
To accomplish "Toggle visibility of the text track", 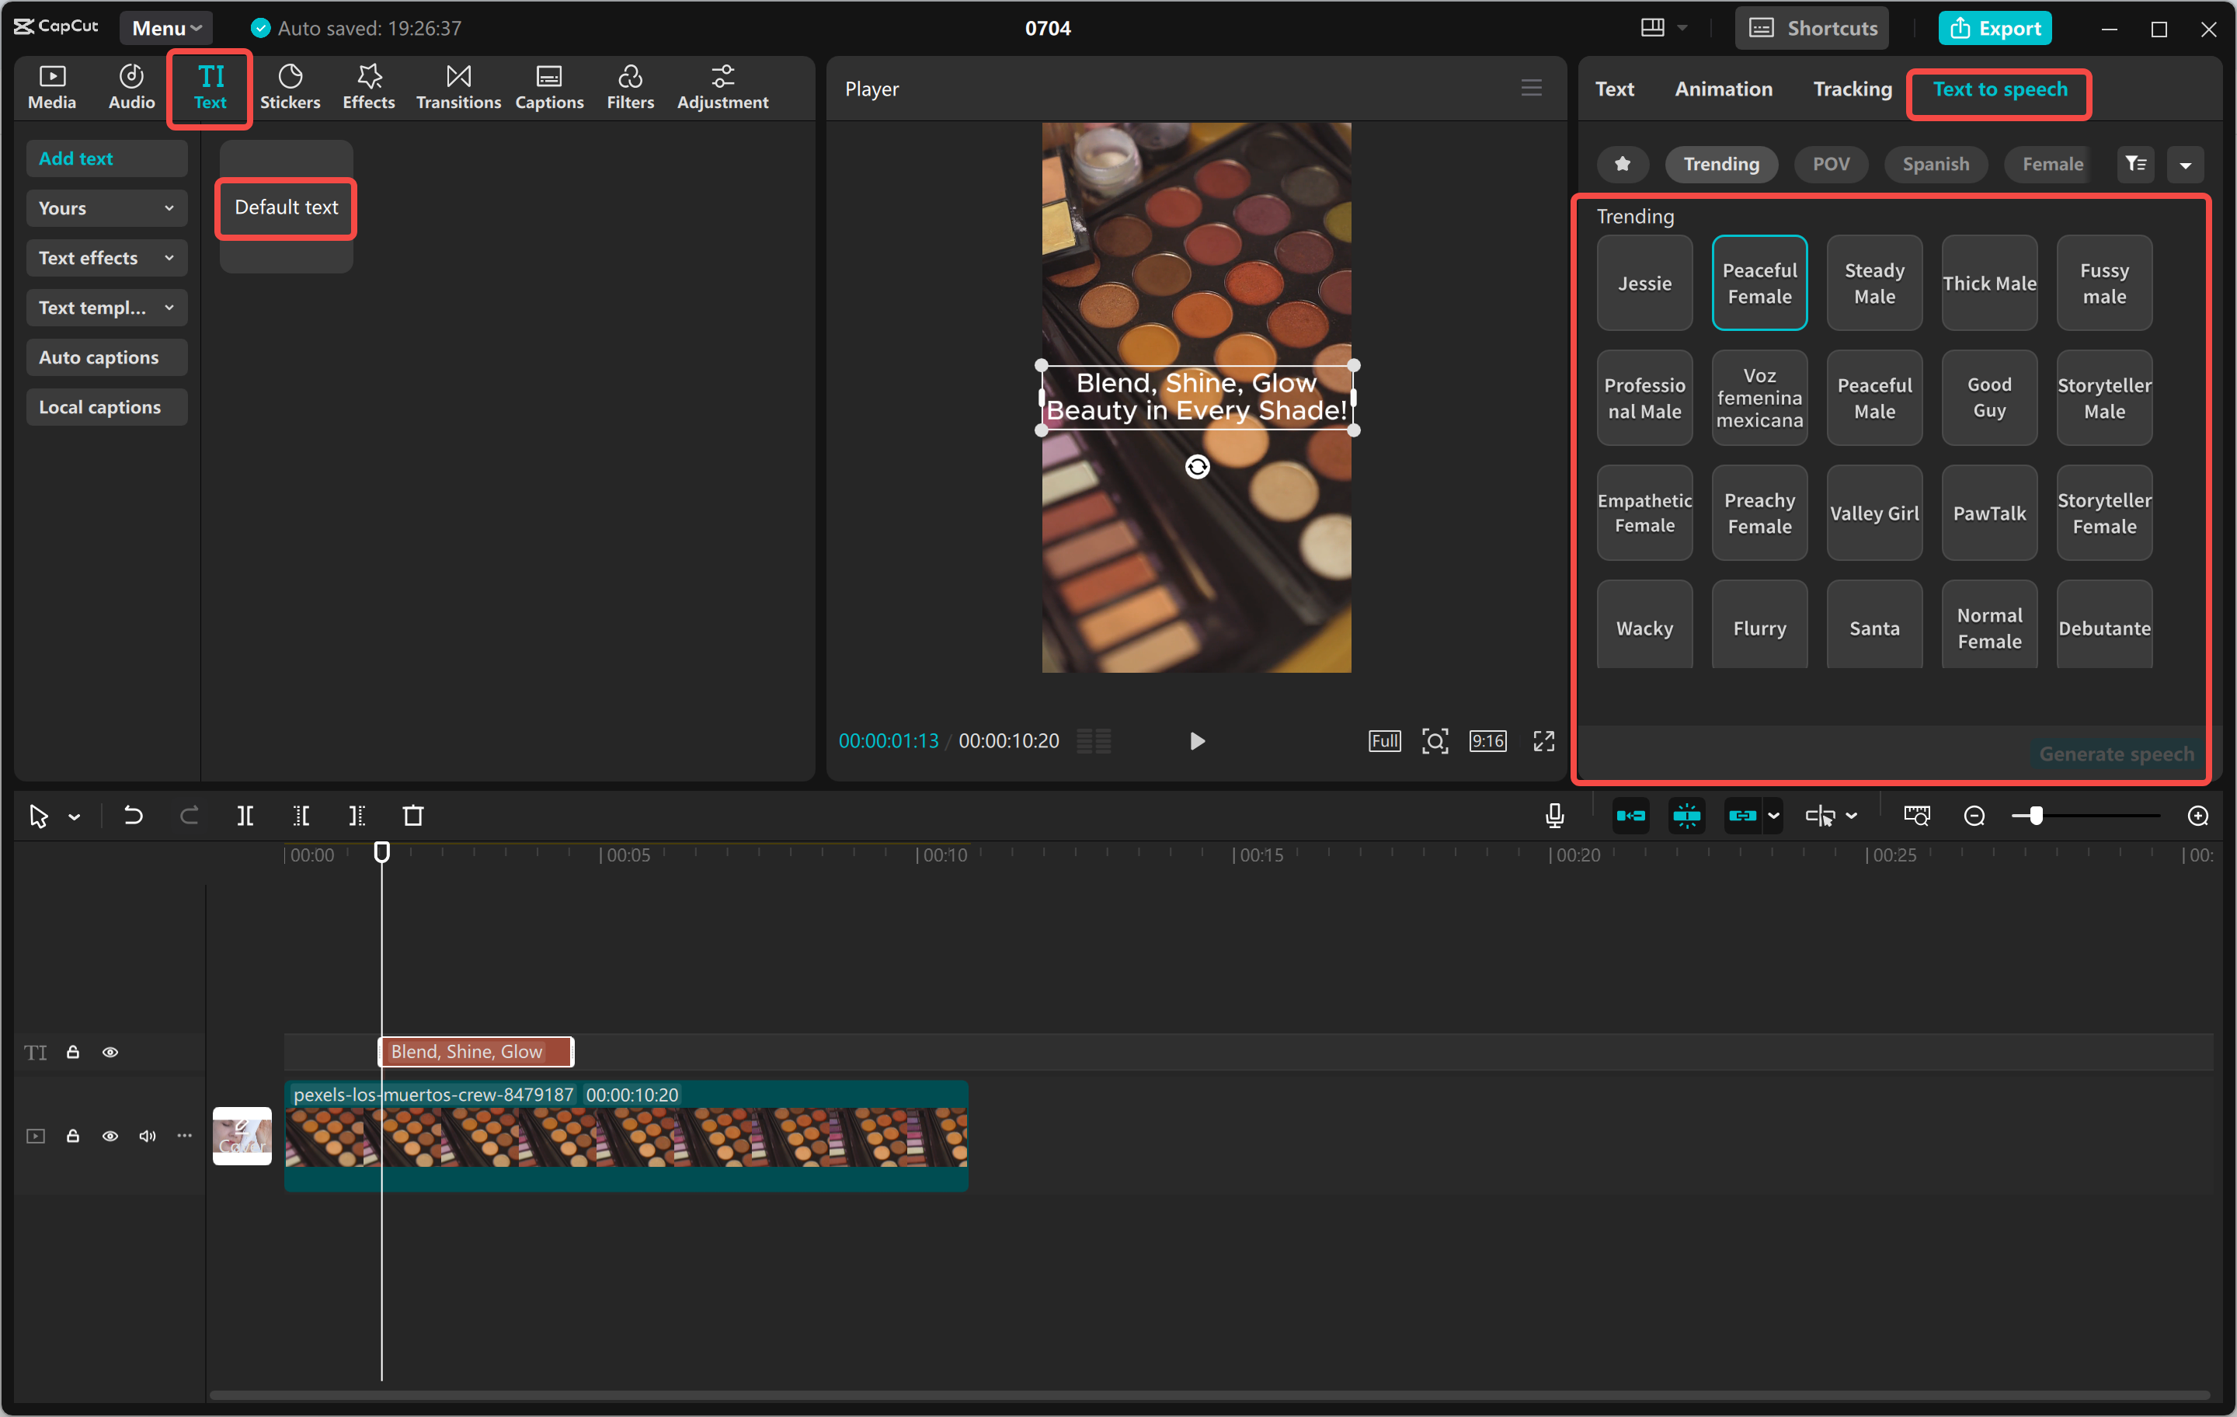I will click(110, 1052).
